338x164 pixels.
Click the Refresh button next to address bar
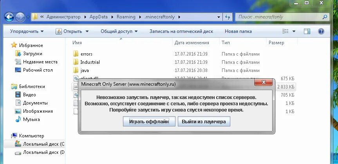pyautogui.click(x=228, y=17)
